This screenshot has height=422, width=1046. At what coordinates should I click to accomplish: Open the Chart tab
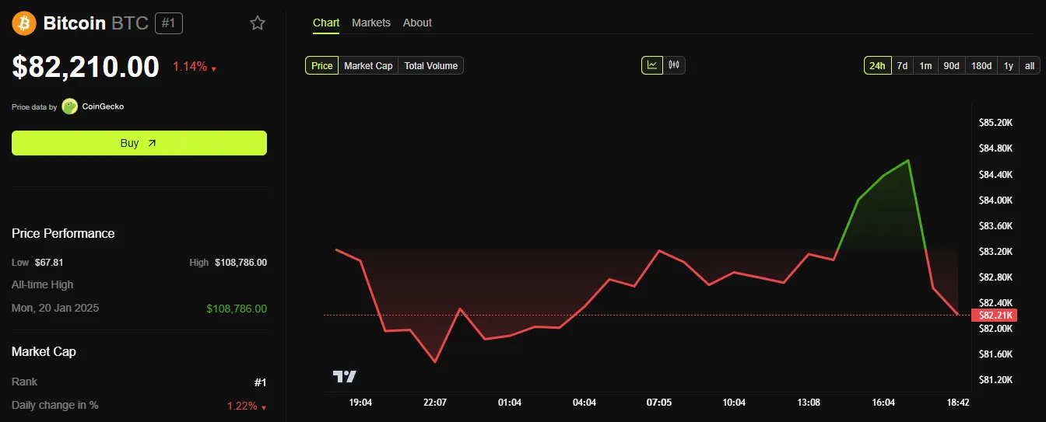(326, 23)
